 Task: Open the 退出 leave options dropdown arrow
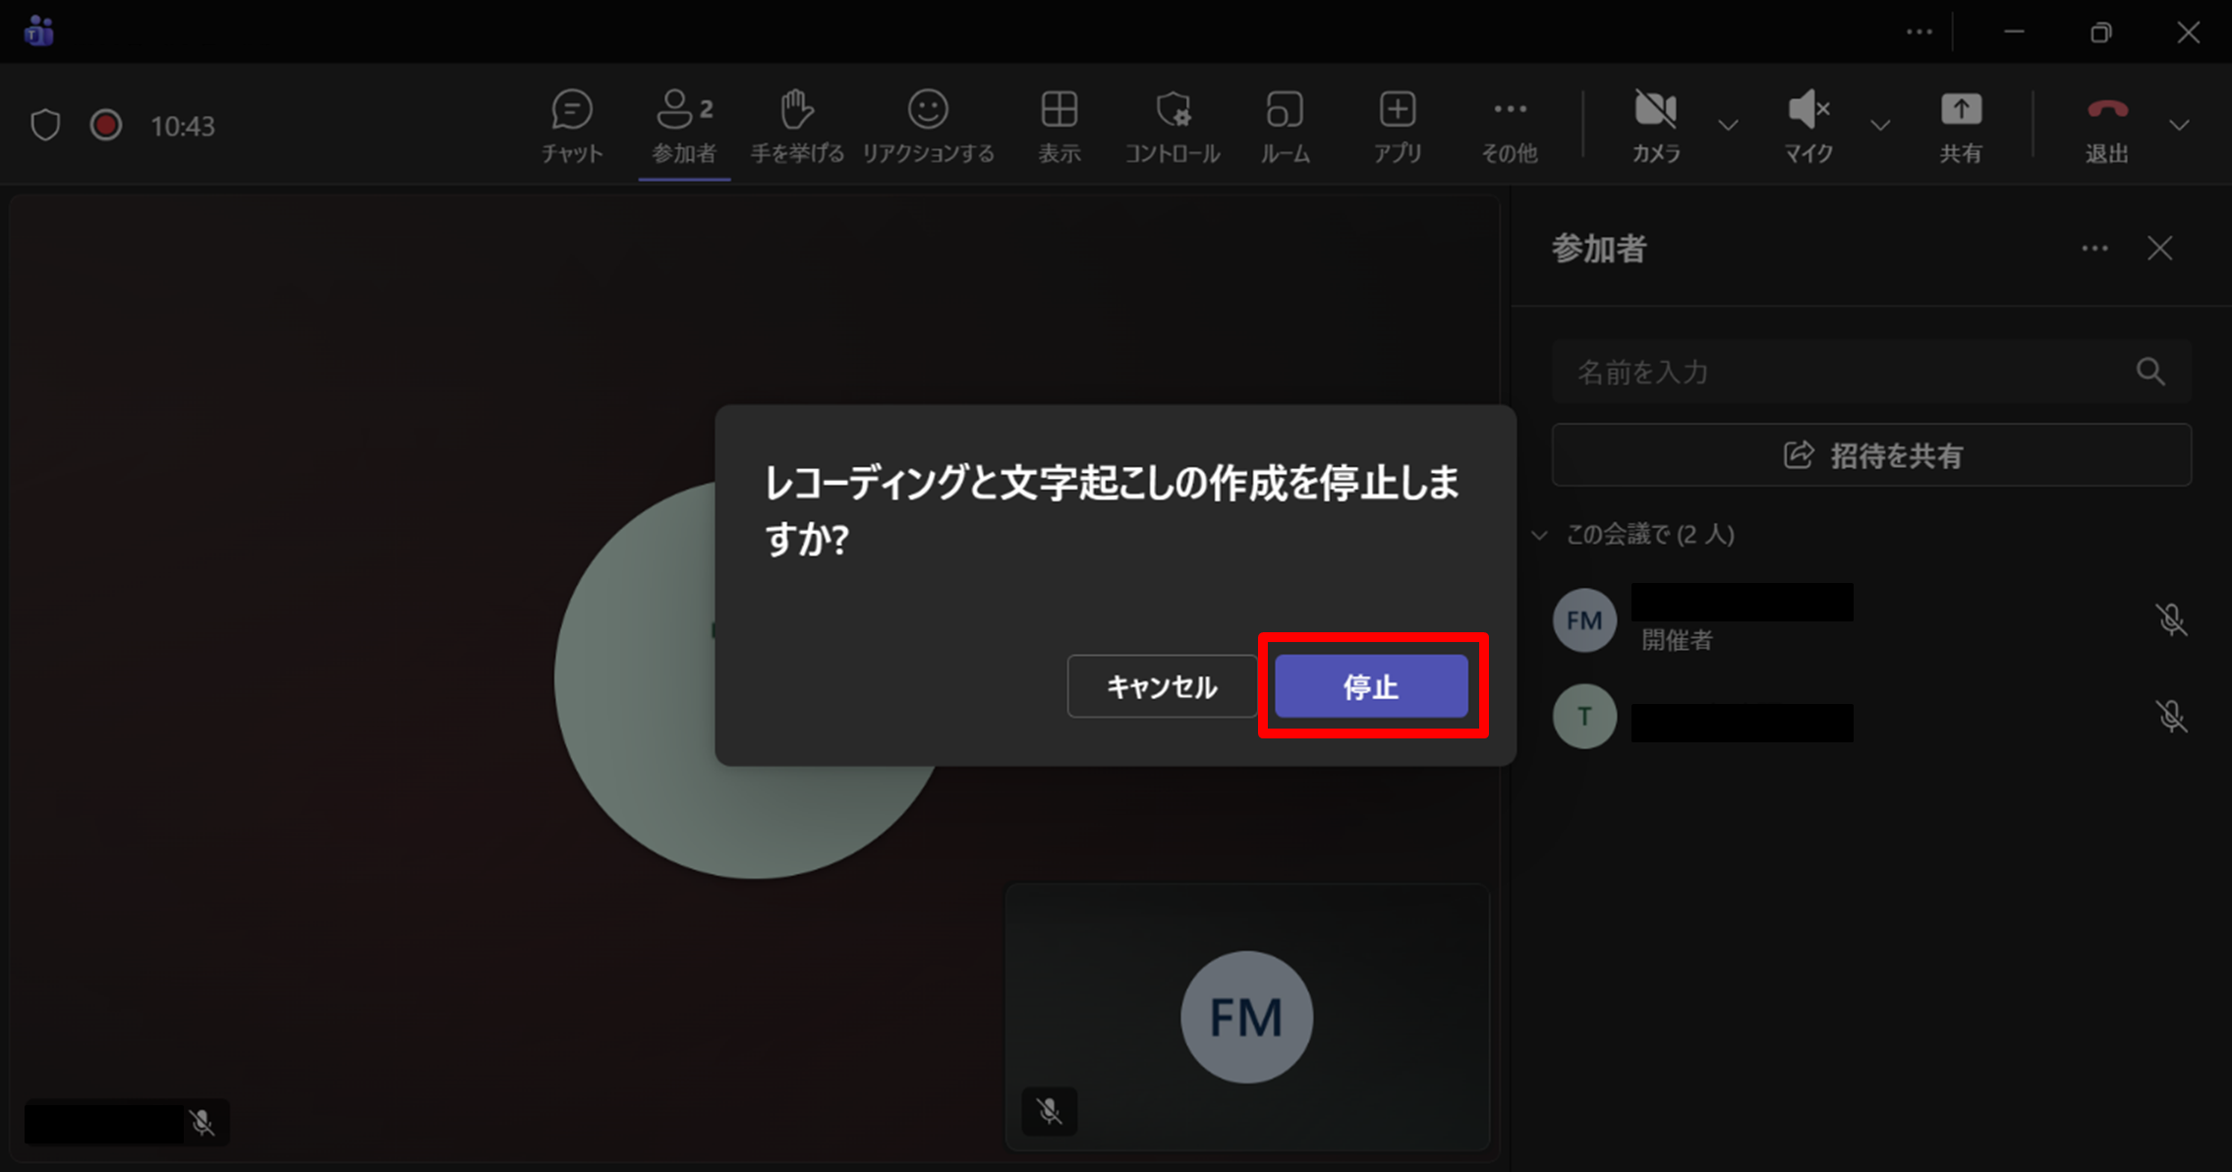click(x=2179, y=126)
